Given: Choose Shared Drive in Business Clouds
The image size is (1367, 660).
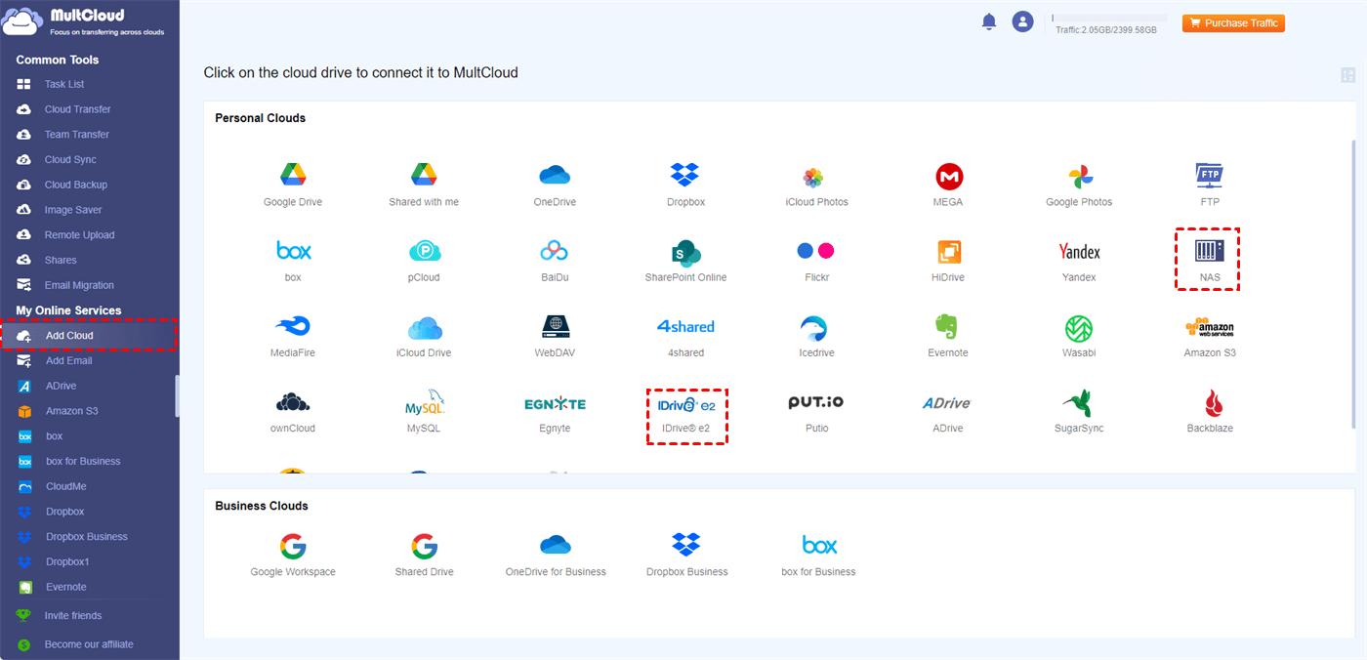Looking at the screenshot, I should coord(425,545).
